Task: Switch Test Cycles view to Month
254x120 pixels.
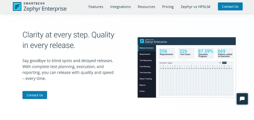Action: 224,63
